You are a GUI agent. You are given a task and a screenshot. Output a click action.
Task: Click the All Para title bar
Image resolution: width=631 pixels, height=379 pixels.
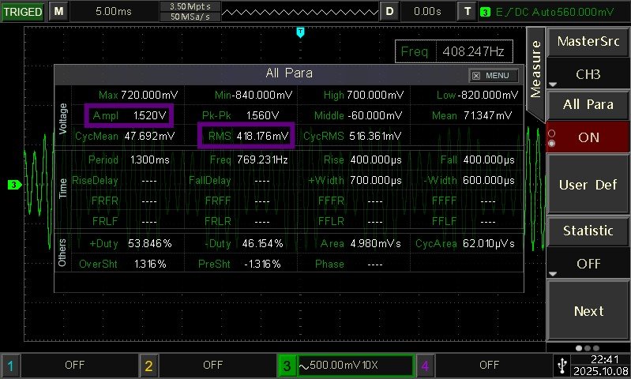click(x=289, y=75)
